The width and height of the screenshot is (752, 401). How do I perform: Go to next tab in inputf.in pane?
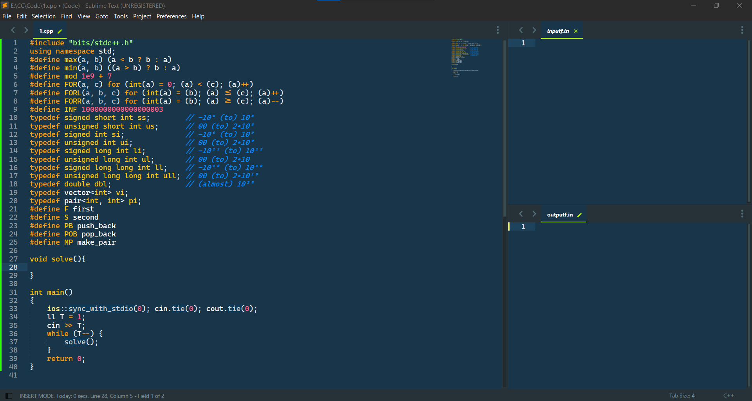(534, 30)
